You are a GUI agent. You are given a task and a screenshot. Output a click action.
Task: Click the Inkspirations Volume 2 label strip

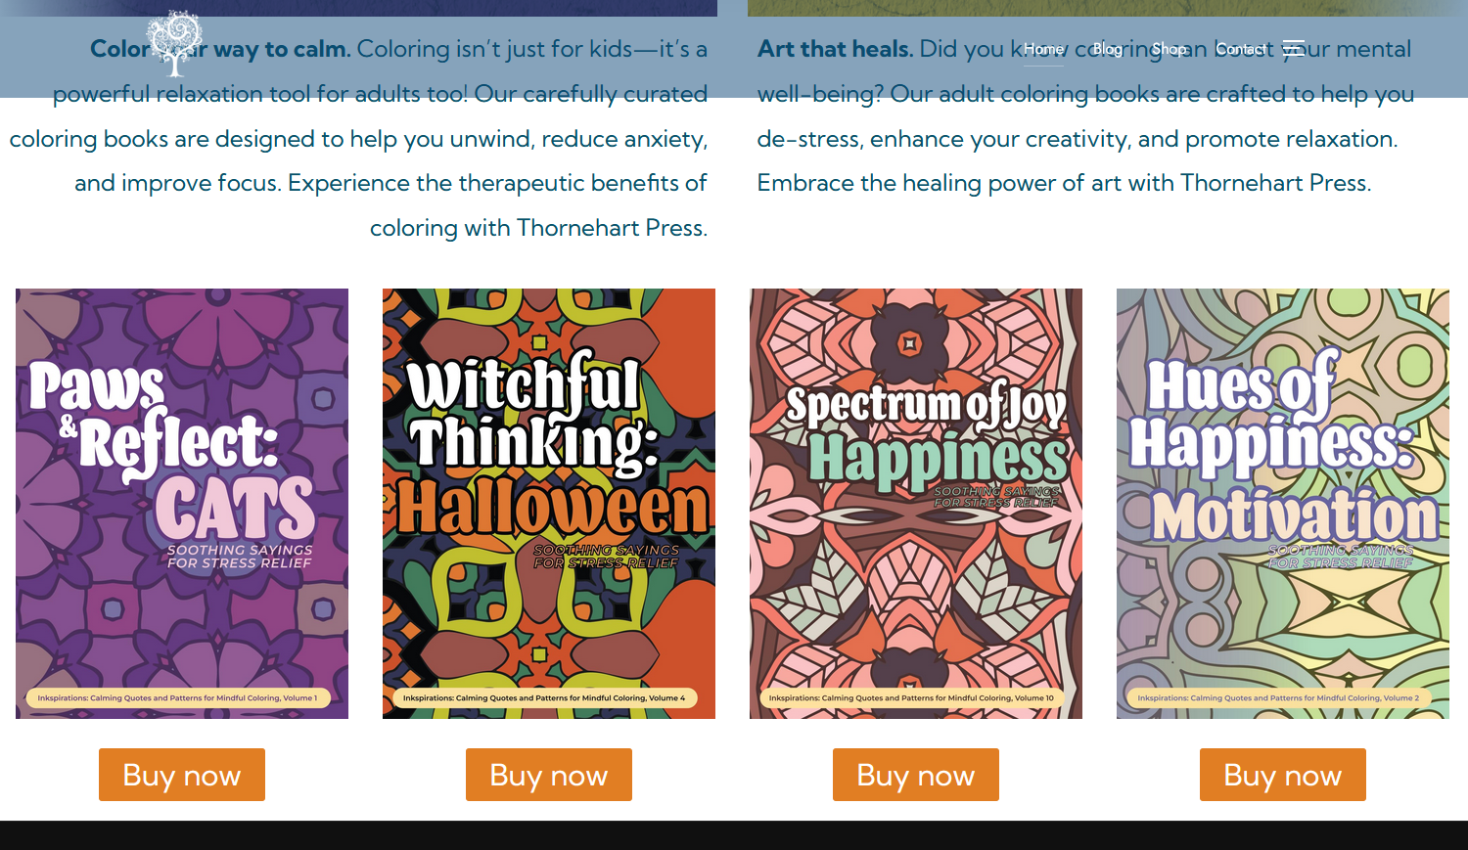[x=1278, y=698]
